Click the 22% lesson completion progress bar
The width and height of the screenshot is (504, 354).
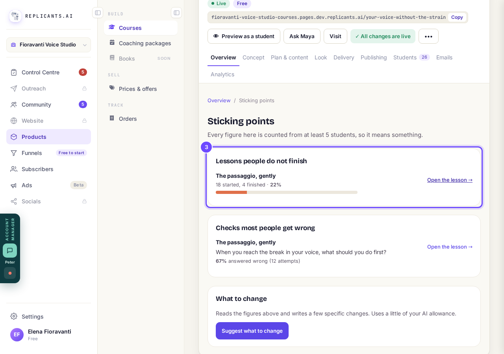pyautogui.click(x=287, y=192)
